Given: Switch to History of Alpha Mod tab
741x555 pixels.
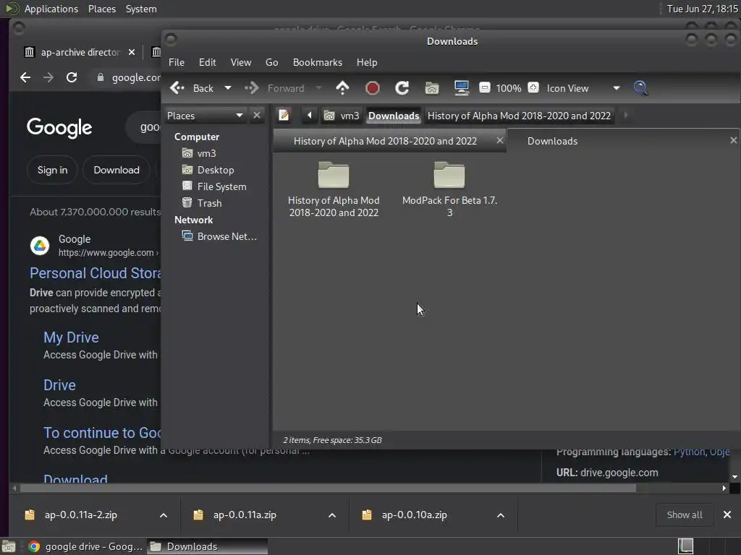Looking at the screenshot, I should (x=385, y=141).
